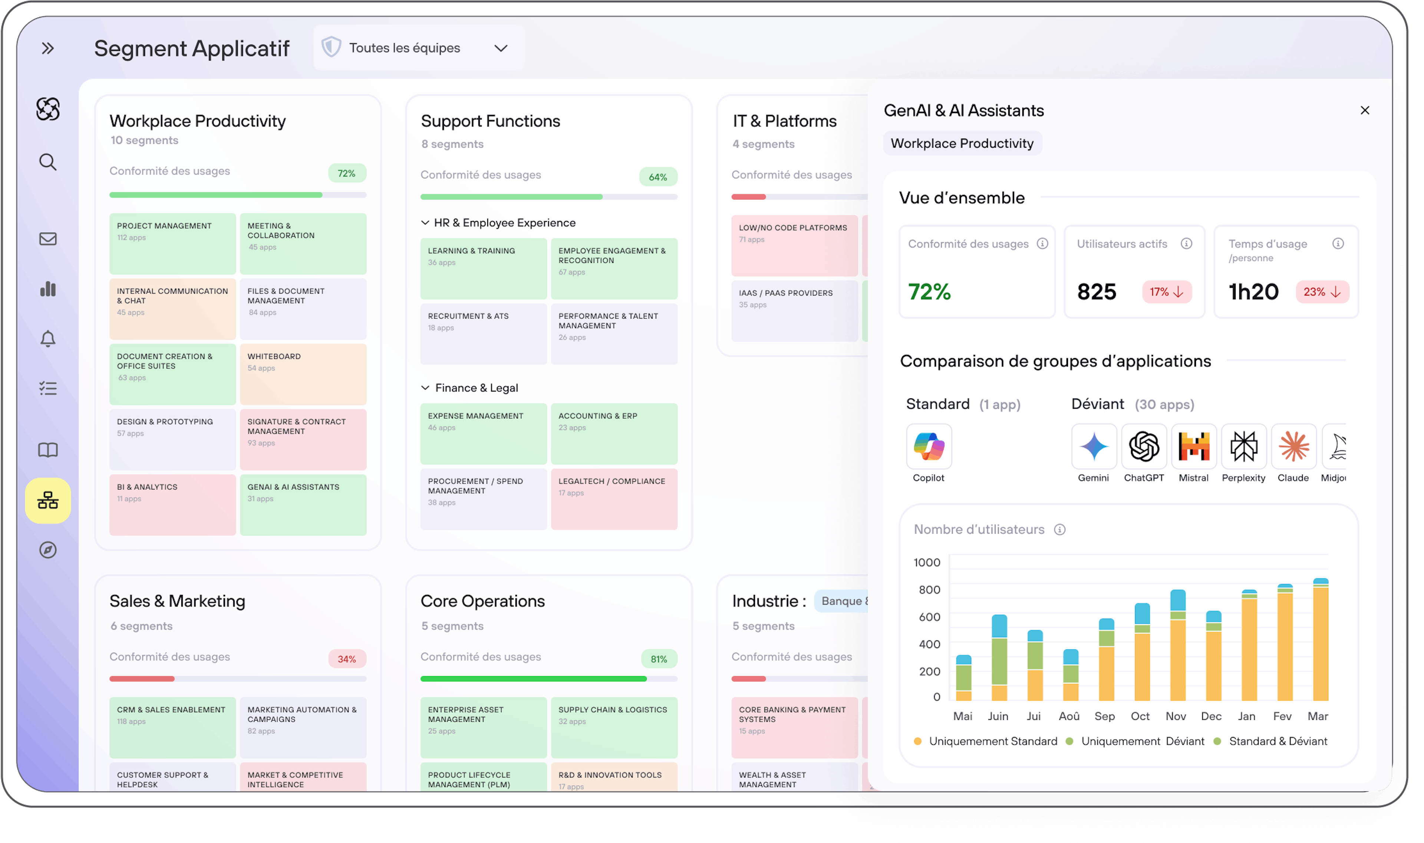Open the notifications bell icon
This screenshot has height=843, width=1424.
(x=48, y=339)
